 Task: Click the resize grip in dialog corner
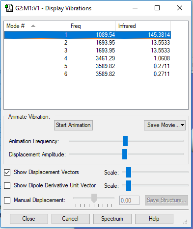pyautogui.click(x=185, y=222)
